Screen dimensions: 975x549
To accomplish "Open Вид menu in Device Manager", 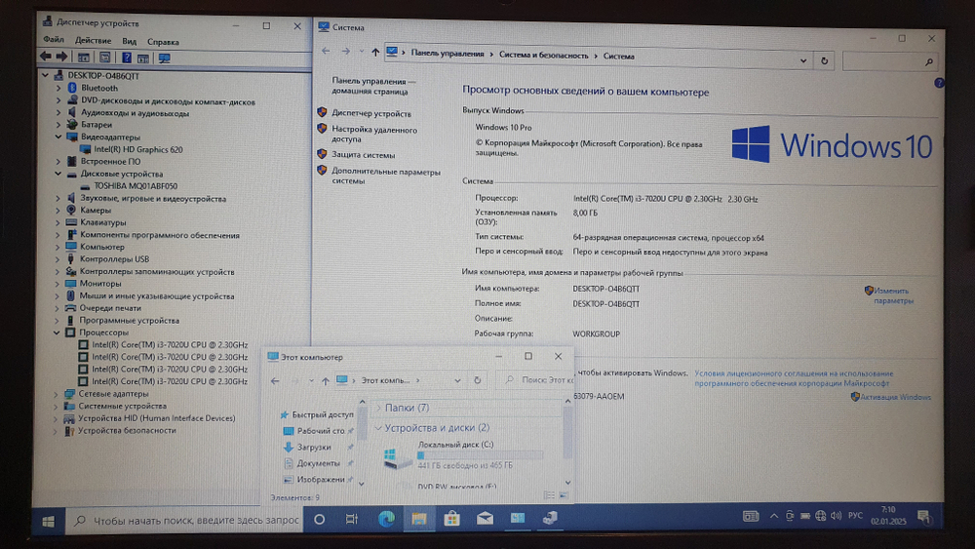I will click(x=130, y=42).
